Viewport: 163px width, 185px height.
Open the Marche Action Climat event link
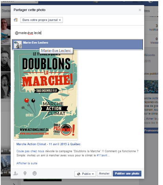click(48, 144)
